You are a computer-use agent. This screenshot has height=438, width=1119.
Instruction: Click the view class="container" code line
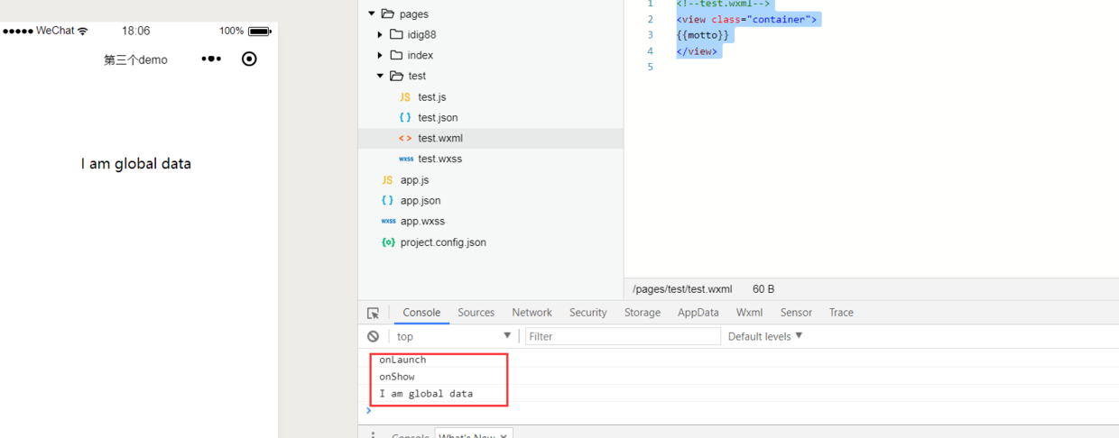pos(747,19)
